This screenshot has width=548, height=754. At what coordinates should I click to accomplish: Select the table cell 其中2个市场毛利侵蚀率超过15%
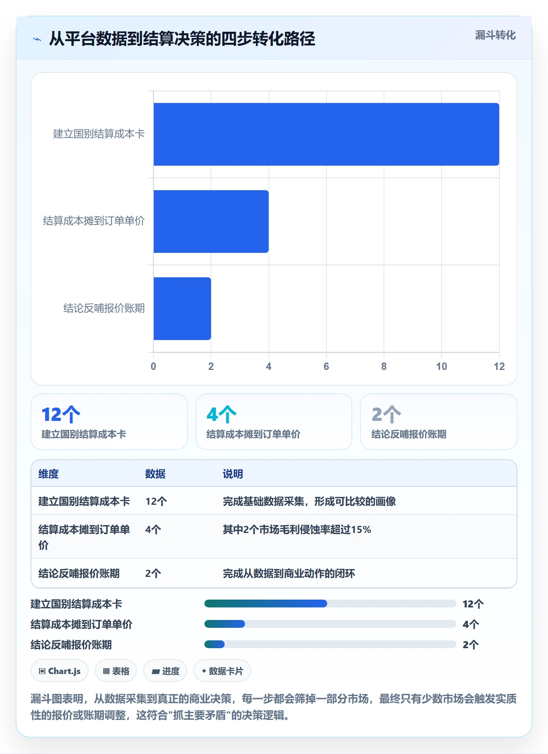[x=297, y=529]
